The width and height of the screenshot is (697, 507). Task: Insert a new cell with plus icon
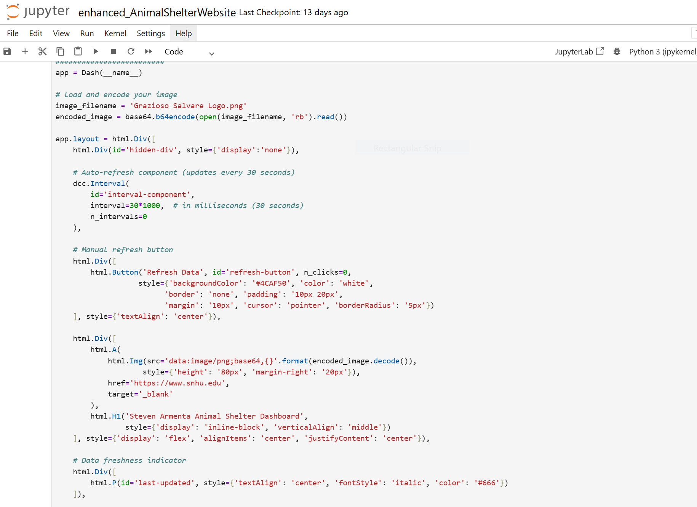(x=25, y=51)
